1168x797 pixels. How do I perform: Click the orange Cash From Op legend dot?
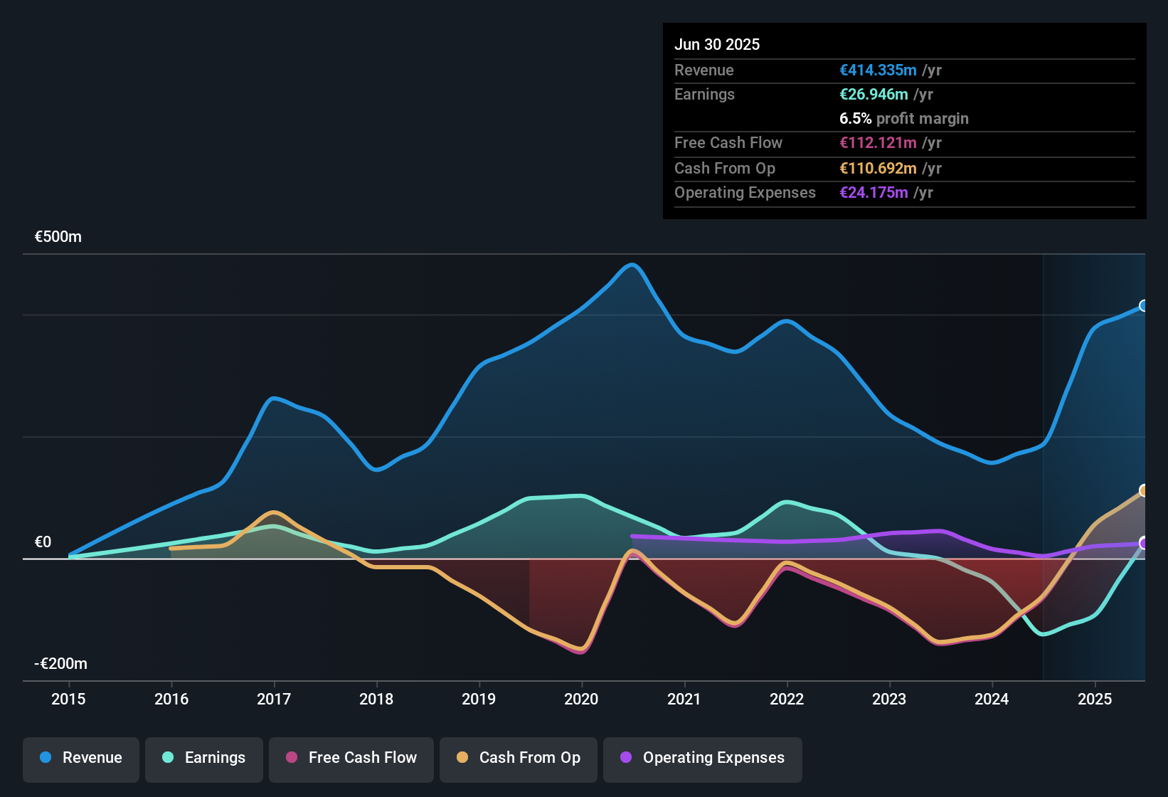[x=462, y=758]
